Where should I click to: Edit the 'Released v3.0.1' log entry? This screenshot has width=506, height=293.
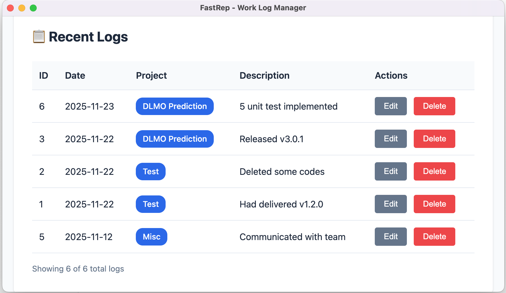(391, 139)
